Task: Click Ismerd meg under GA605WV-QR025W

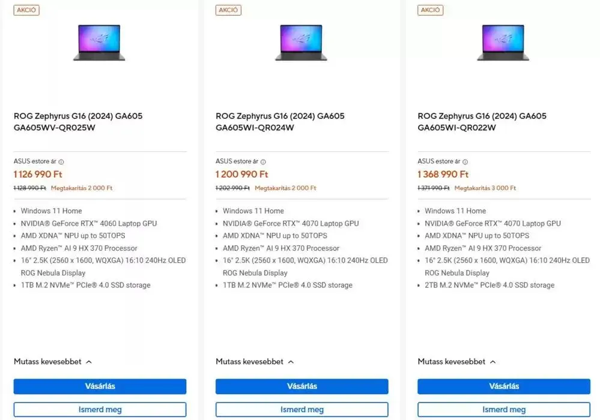Action: click(100, 410)
